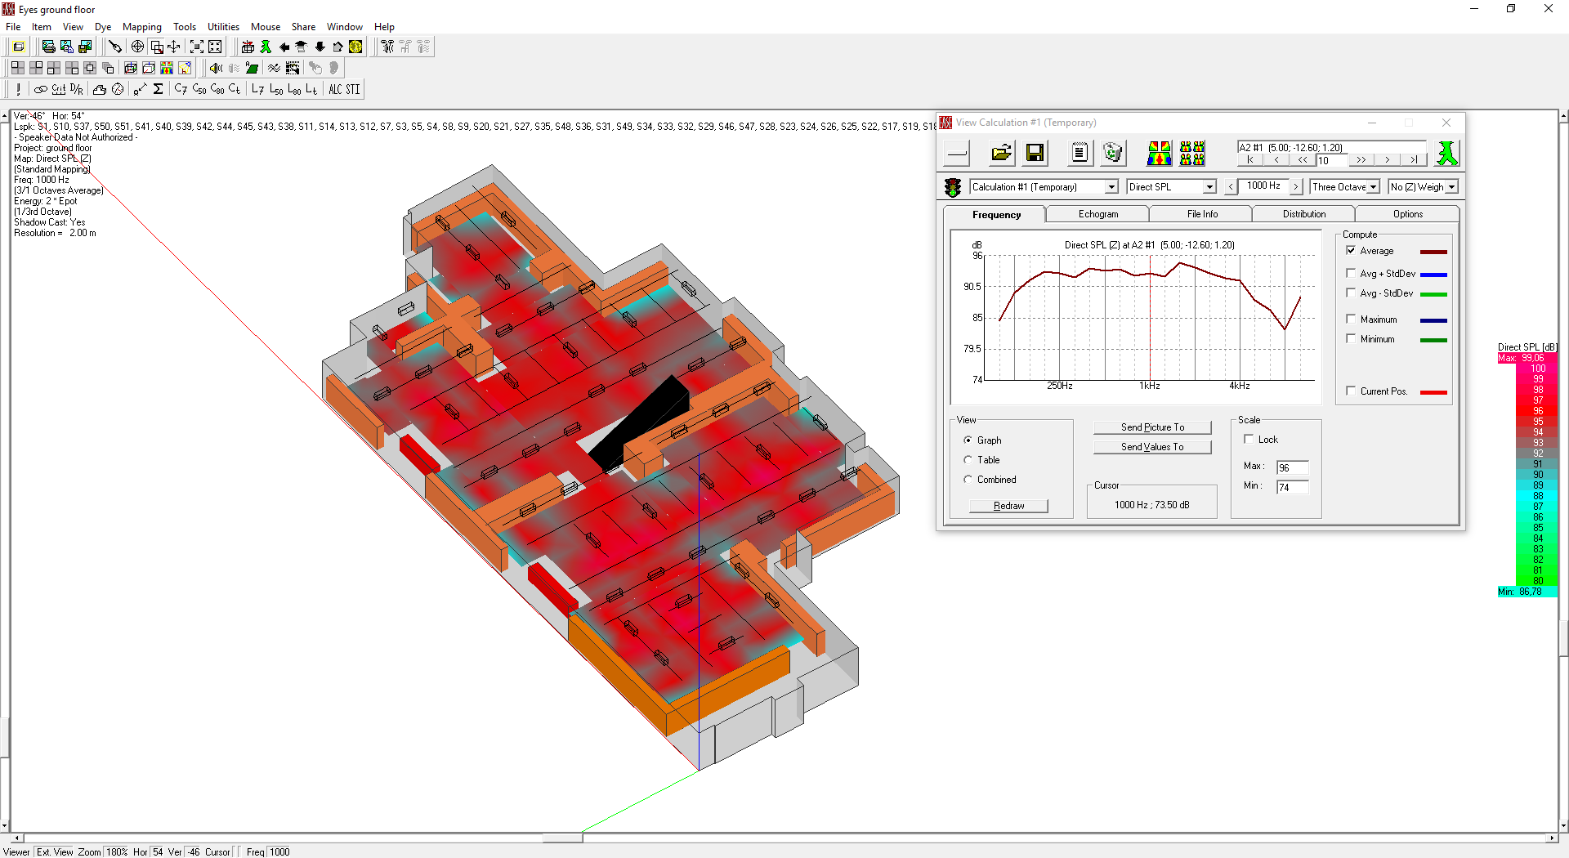Click the open folder icon in View Calculation
Image resolution: width=1569 pixels, height=858 pixels.
(x=1001, y=153)
